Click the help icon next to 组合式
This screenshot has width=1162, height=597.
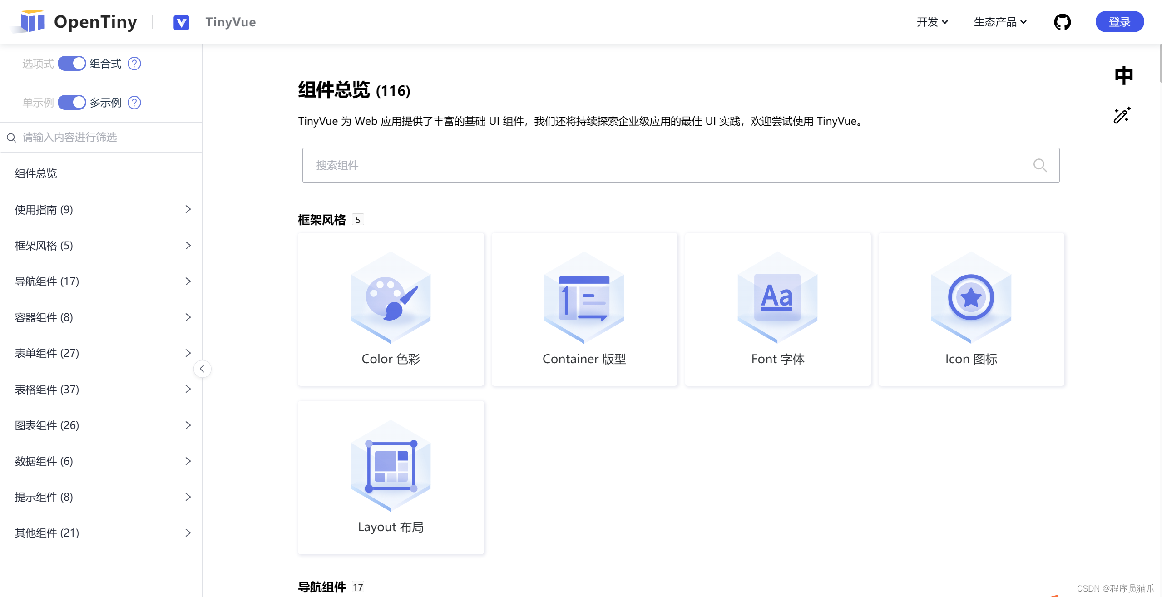(x=134, y=63)
